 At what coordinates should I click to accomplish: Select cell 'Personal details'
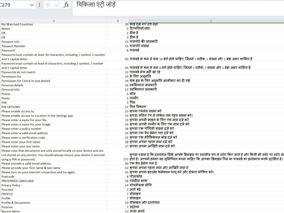point(54,85)
